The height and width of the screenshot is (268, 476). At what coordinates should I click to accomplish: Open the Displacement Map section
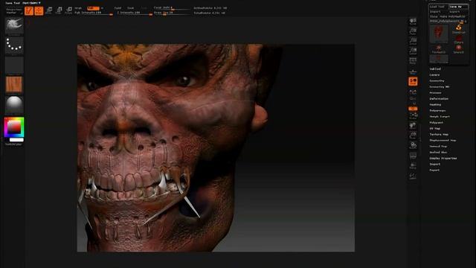443,141
